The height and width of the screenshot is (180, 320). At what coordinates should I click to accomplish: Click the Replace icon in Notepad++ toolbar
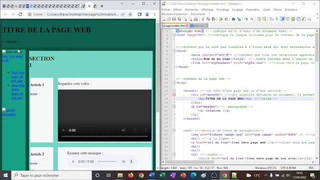point(239,19)
